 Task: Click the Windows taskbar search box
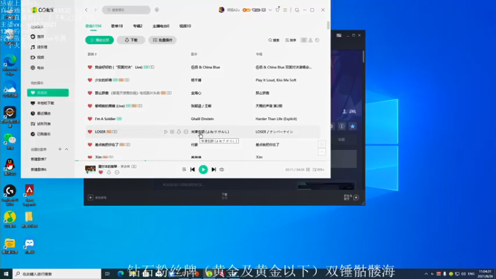(57, 274)
